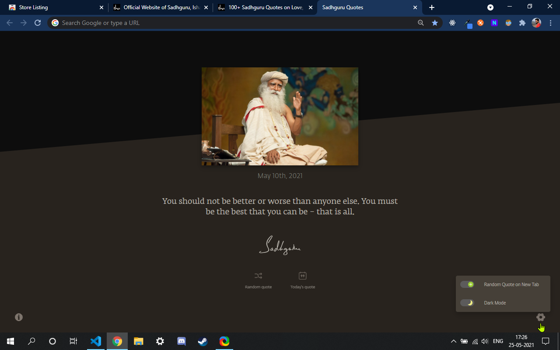Disable Random Quote on New Tab
The width and height of the screenshot is (560, 350).
pos(467,284)
